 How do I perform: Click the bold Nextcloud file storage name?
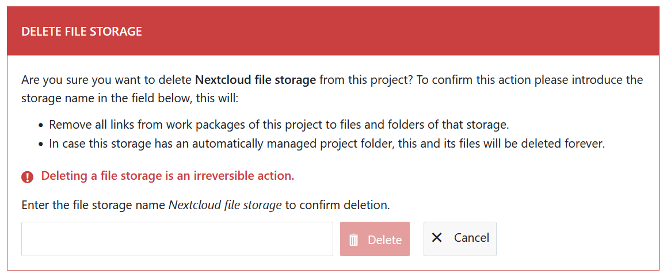pos(256,80)
